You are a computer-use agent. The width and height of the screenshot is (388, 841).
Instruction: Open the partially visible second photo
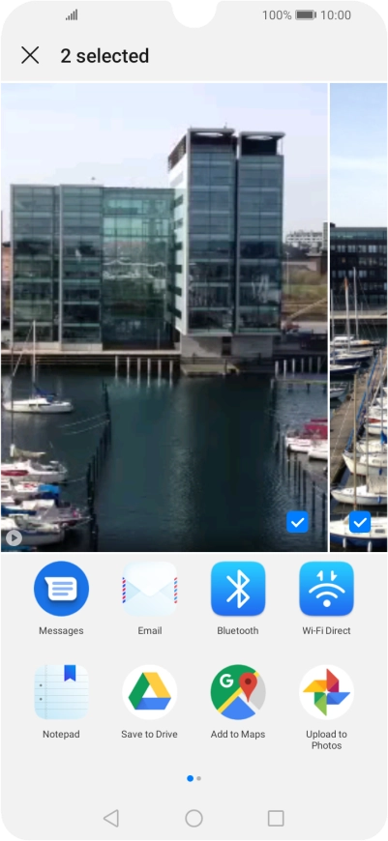click(358, 317)
